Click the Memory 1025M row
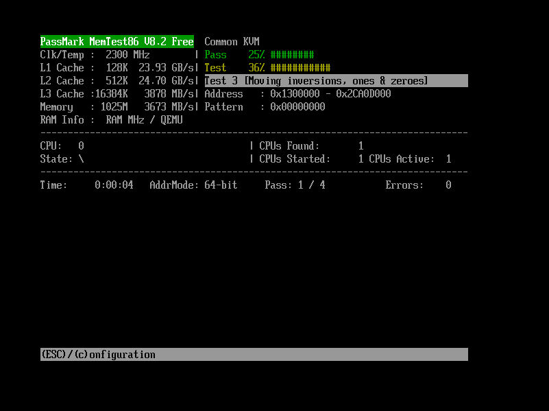The height and width of the screenshot is (411, 549). coord(119,106)
